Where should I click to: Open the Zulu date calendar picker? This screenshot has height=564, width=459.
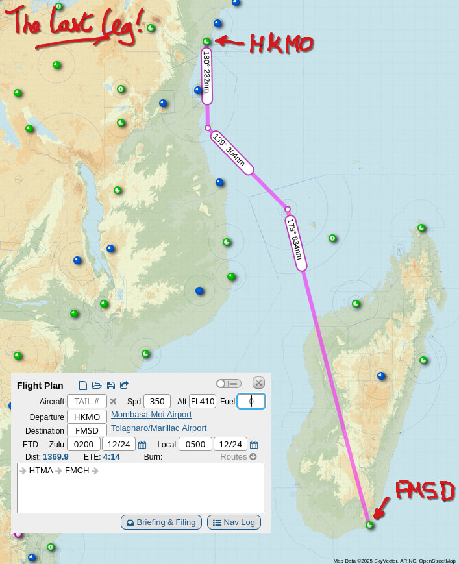(x=142, y=445)
